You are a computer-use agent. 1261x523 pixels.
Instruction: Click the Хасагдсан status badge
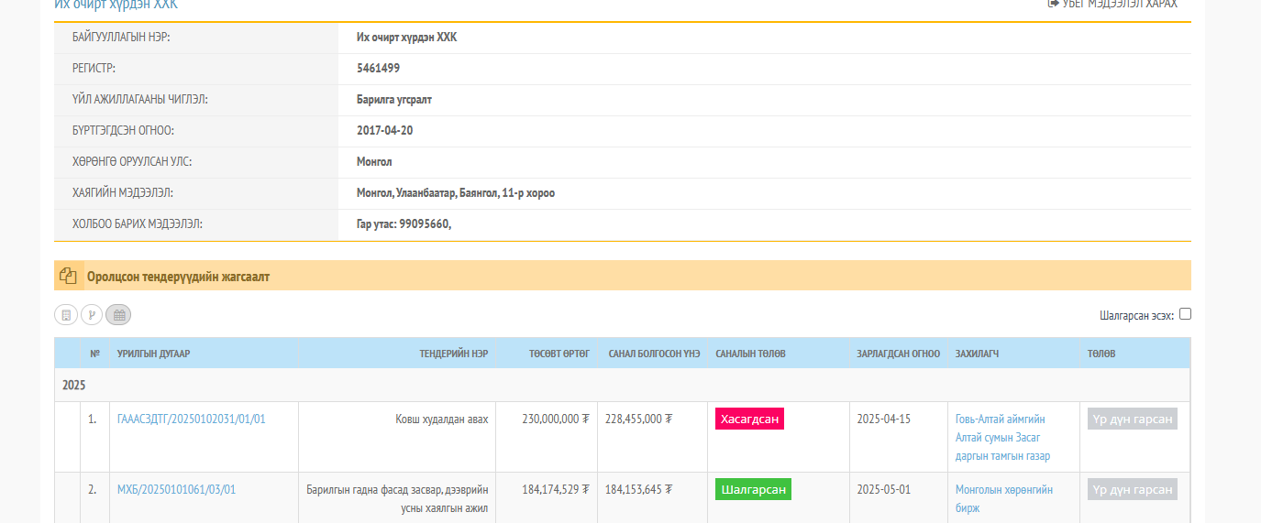[749, 419]
